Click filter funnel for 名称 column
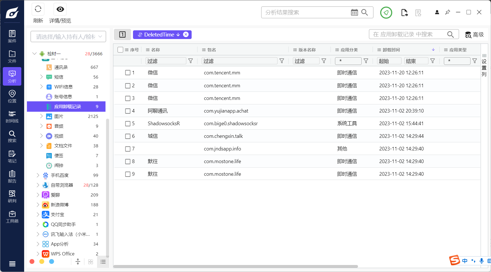491x272 pixels. coord(191,61)
